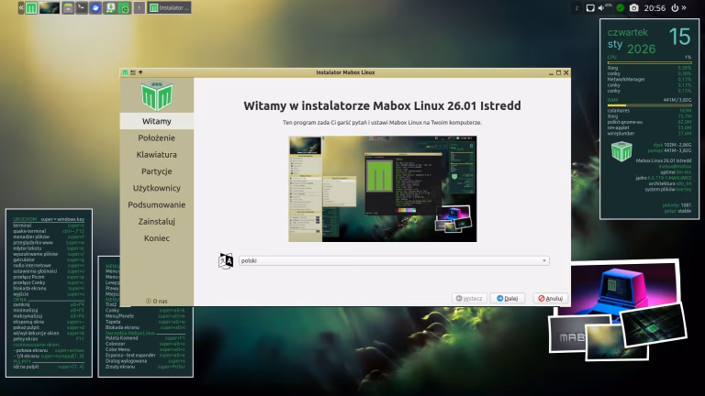Open the O nas about link

coord(157,301)
